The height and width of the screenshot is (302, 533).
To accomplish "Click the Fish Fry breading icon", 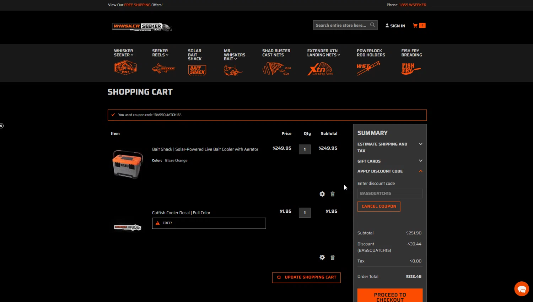I will pos(411,68).
